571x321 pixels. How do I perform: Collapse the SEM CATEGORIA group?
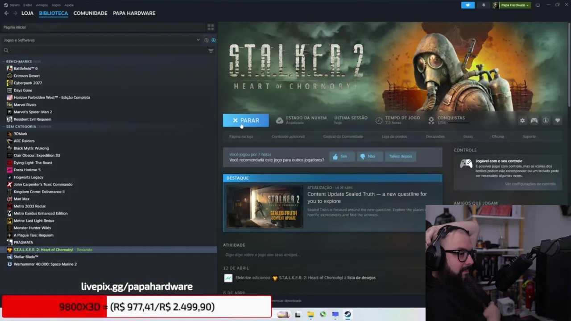click(21, 127)
